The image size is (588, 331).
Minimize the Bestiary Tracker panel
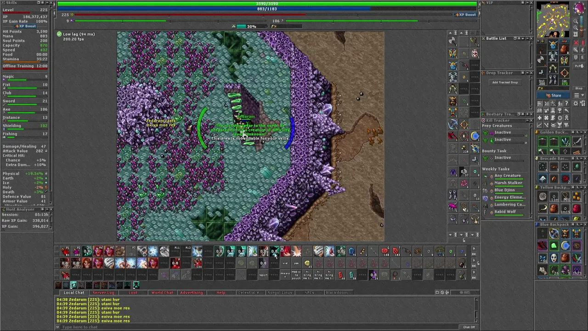pyautogui.click(x=527, y=114)
